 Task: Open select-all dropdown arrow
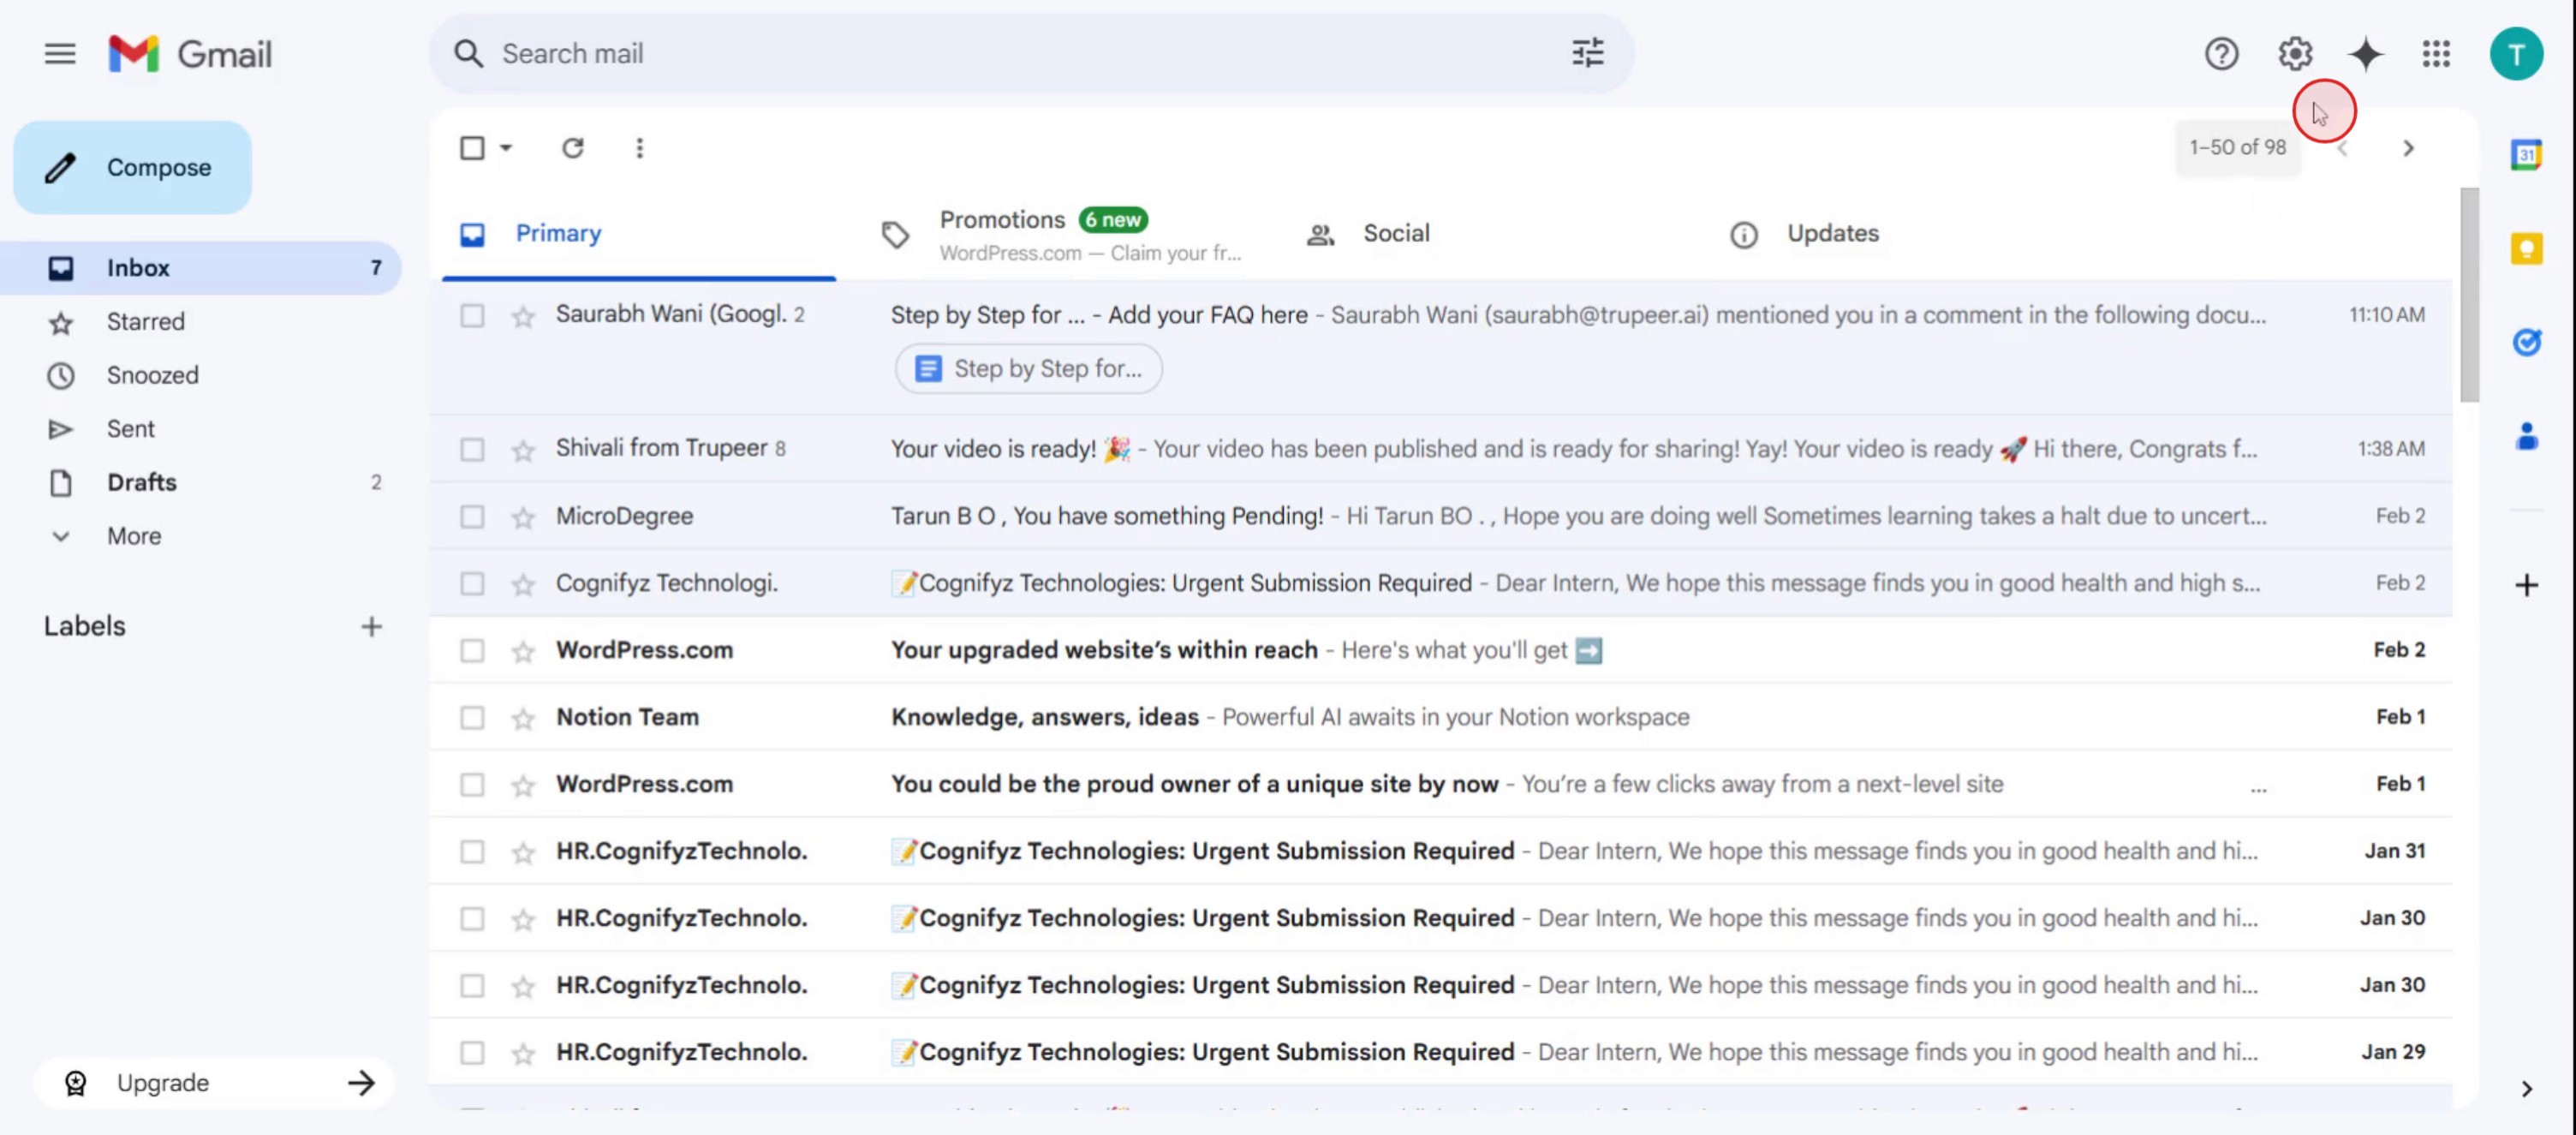pyautogui.click(x=506, y=148)
